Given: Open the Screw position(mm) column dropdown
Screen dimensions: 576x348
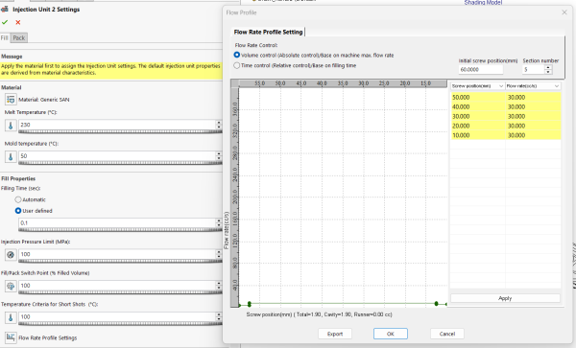Looking at the screenshot, I should (501, 86).
